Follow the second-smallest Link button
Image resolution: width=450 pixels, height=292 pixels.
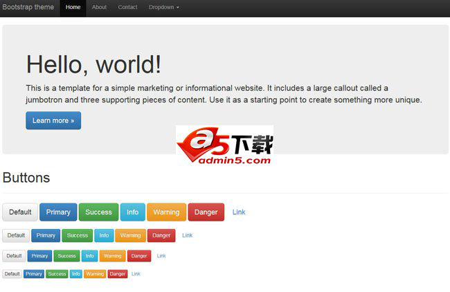(x=161, y=256)
